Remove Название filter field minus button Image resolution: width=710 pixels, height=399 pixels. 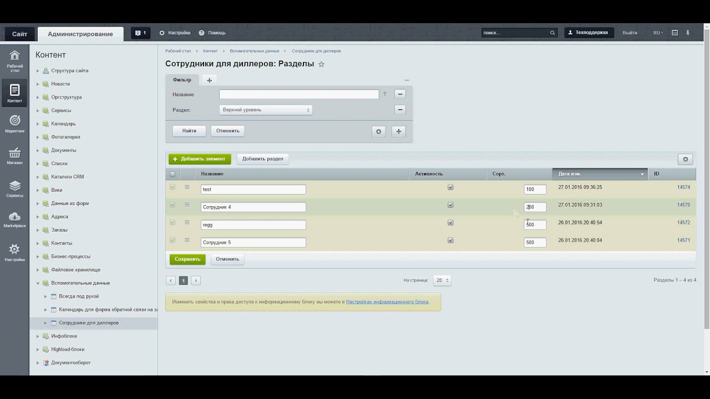(400, 94)
